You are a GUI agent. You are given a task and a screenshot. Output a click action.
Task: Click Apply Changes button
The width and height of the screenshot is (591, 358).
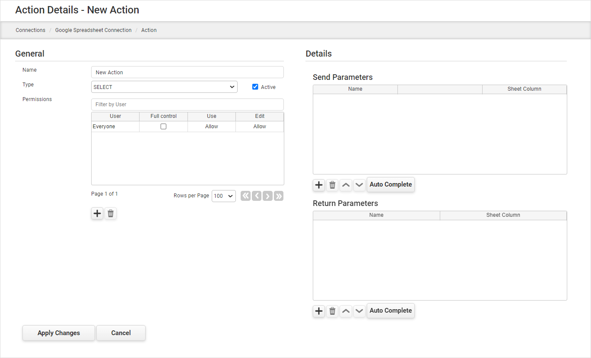pyautogui.click(x=59, y=333)
